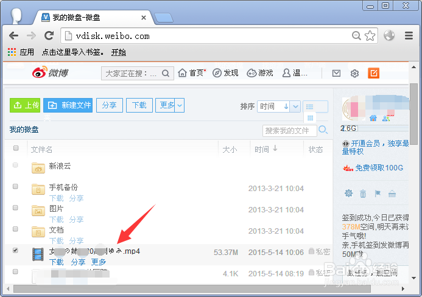Bookmark this page with the star icon
The image size is (422, 297).
click(370, 35)
